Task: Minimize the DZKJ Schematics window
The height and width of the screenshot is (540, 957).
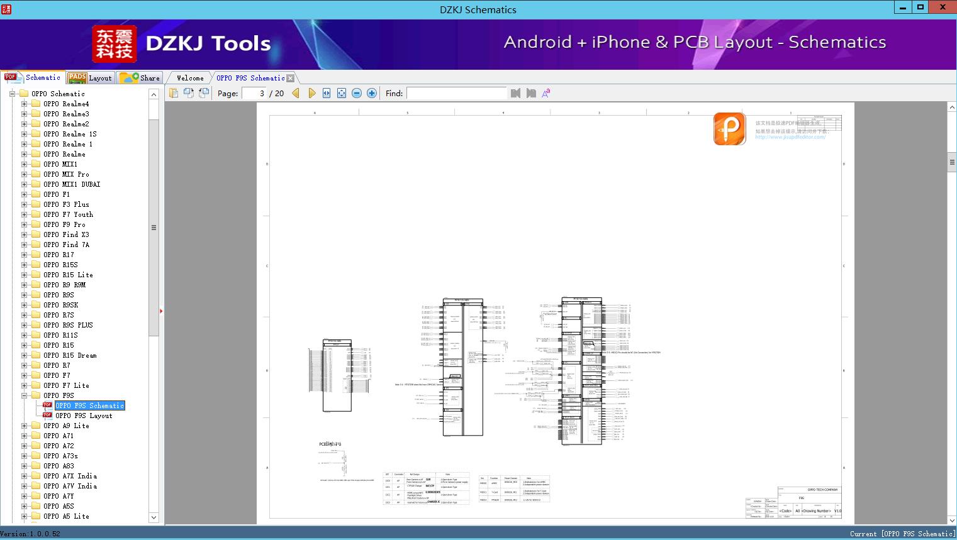Action: point(904,8)
